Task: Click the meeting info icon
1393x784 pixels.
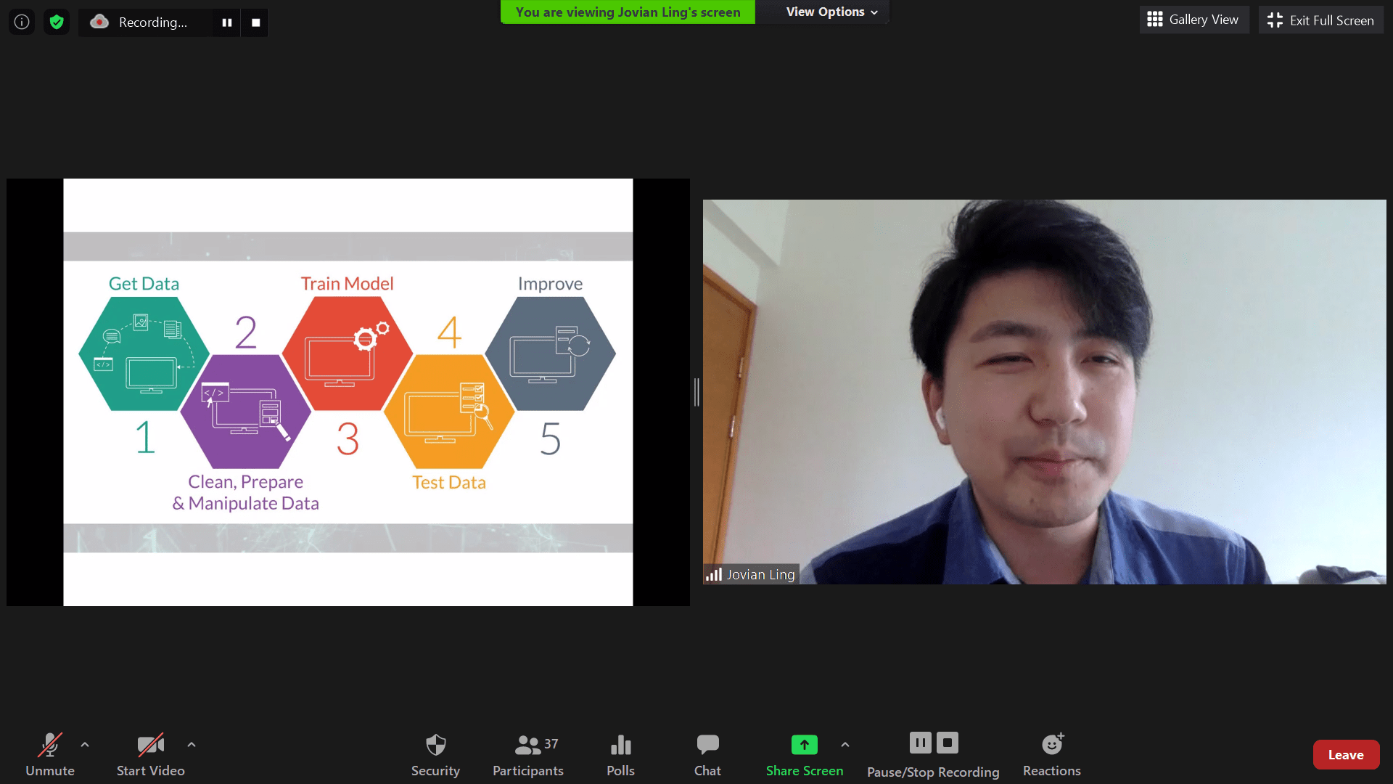Action: pyautogui.click(x=22, y=22)
